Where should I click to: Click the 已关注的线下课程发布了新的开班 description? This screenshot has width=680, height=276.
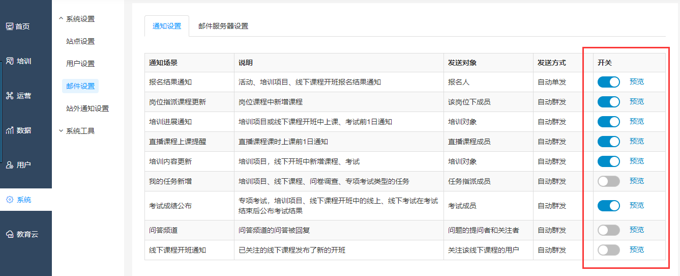click(292, 250)
